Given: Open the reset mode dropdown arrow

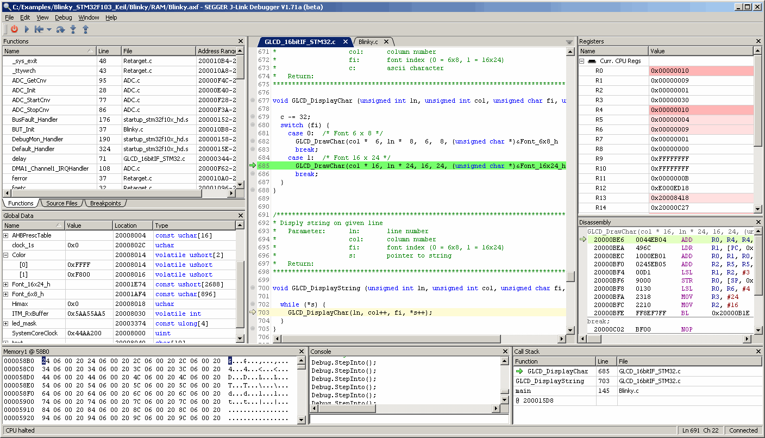Looking at the screenshot, I should 49,29.
